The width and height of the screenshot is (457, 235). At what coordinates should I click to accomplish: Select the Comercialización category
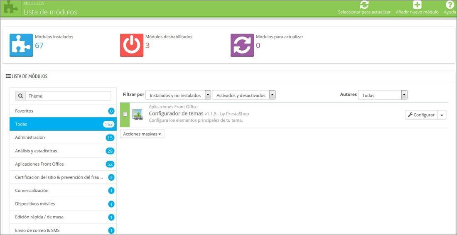pyautogui.click(x=63, y=191)
